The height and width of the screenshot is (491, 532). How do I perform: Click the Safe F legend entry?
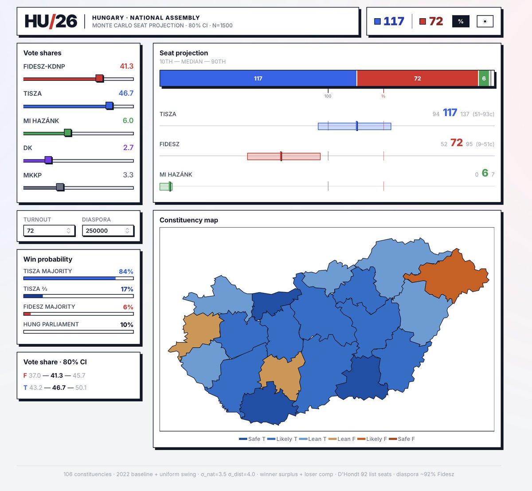(x=402, y=439)
